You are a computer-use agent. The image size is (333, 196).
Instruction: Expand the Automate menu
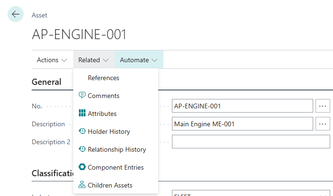[138, 60]
